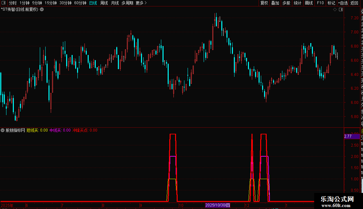Click the 股朋指标网 indicator name

[x=15, y=130]
